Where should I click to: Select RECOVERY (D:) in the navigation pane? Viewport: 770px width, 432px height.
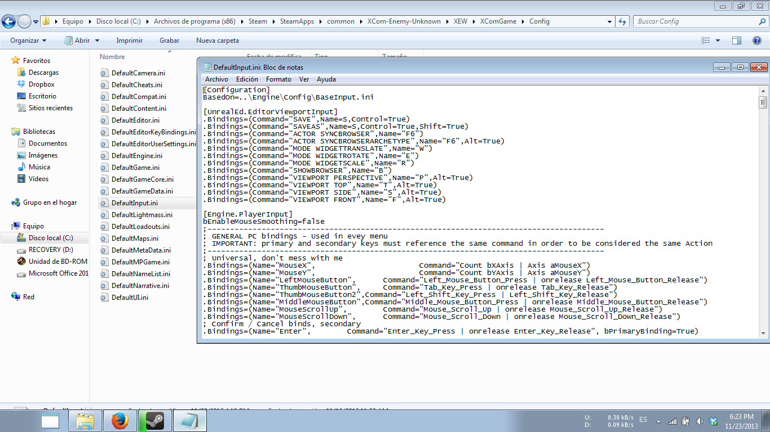[x=51, y=250]
